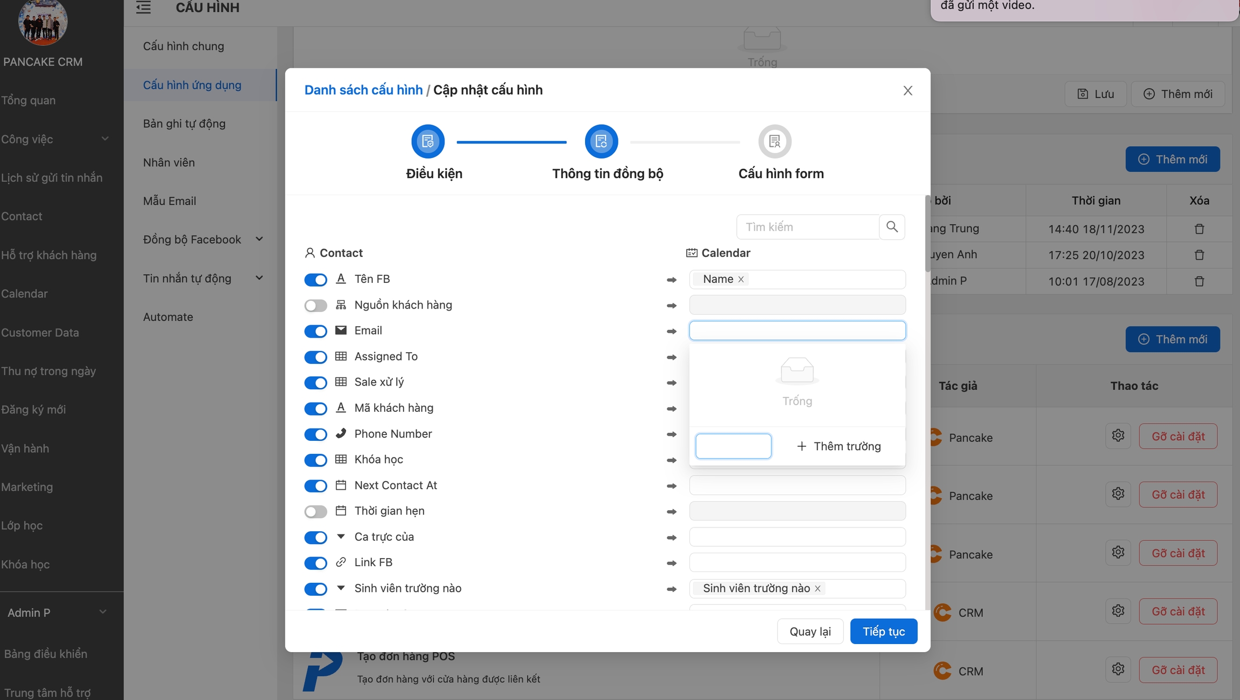This screenshot has width=1240, height=700.
Task: Open Cấu hình chung settings menu
Action: 184,46
